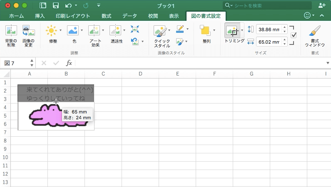The image size is (331, 187).
Task: Expand the Reset Picture dropdown arrow
Action: pyautogui.click(x=143, y=42)
